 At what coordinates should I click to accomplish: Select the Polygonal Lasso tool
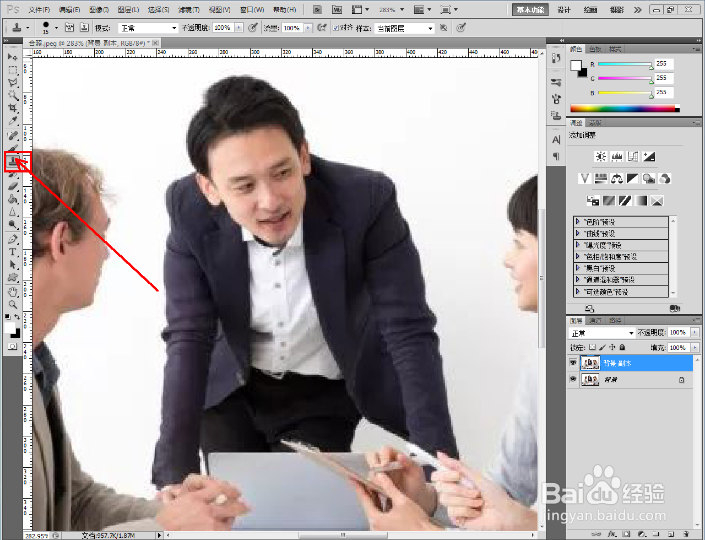point(13,83)
